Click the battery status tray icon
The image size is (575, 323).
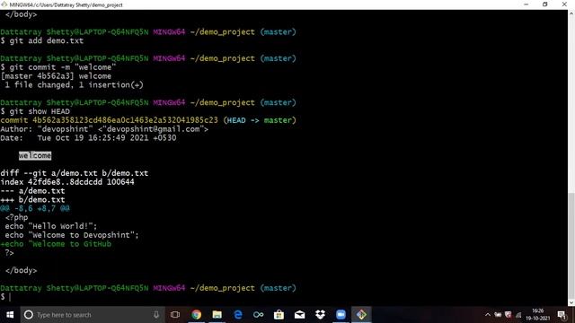tap(498, 315)
